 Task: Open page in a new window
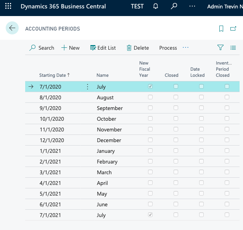[x=233, y=29]
